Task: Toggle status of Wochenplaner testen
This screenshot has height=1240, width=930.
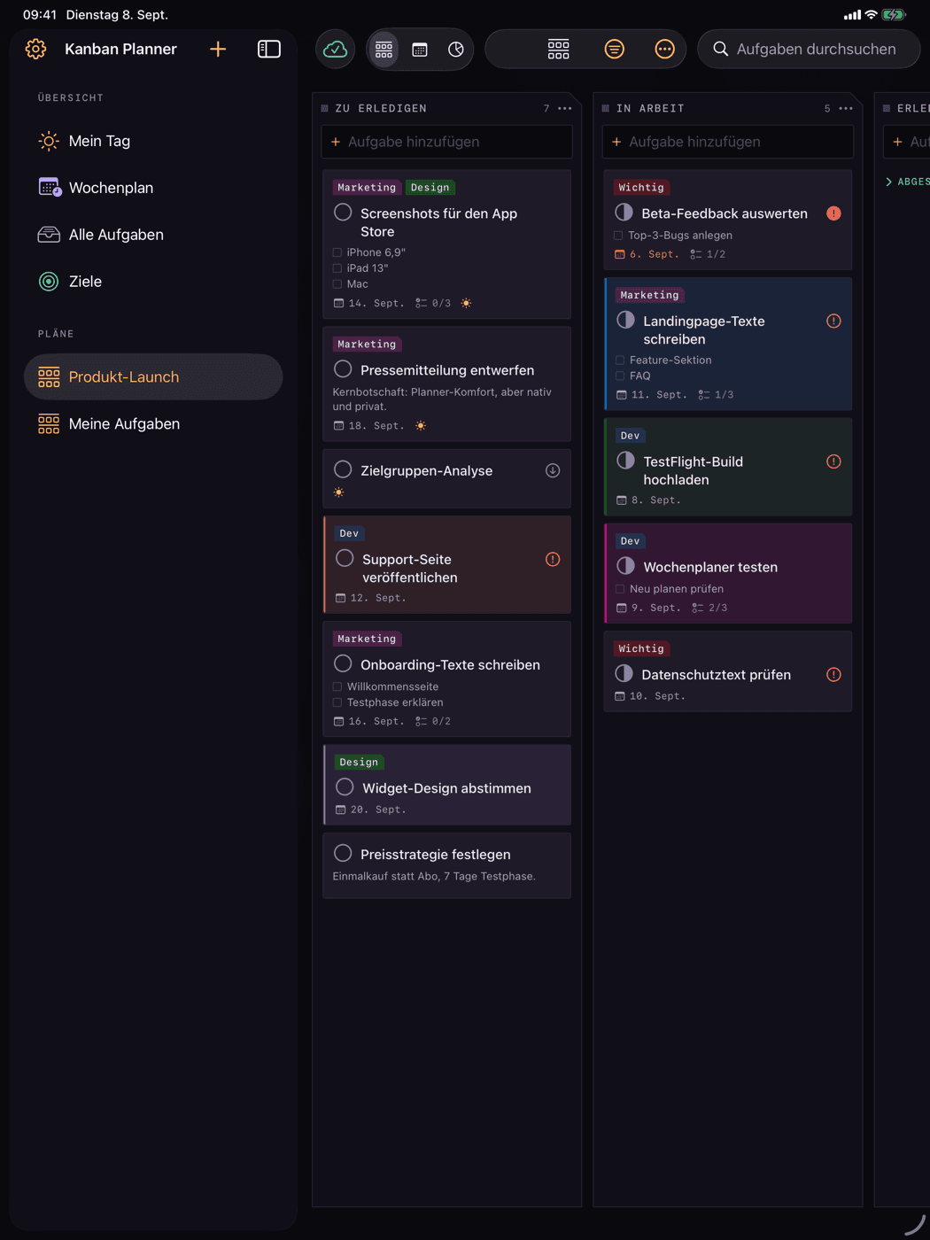Action: (626, 566)
